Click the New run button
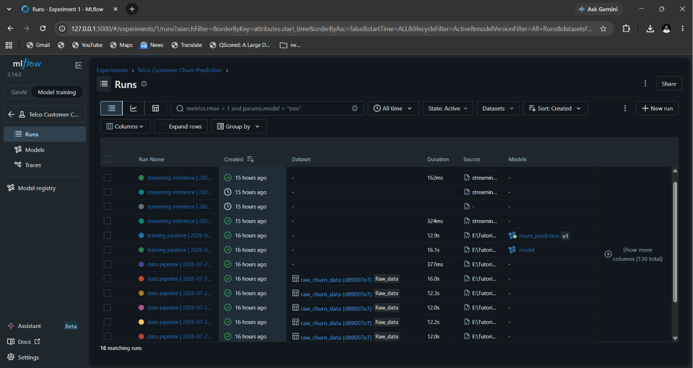The height and width of the screenshot is (368, 693). (657, 108)
